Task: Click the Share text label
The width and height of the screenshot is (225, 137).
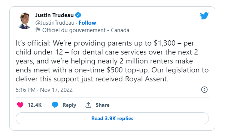Action: tap(103, 105)
